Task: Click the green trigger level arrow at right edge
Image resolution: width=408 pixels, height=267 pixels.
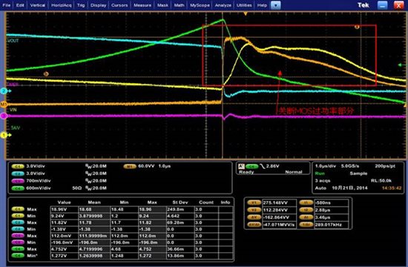Action: click(x=402, y=65)
